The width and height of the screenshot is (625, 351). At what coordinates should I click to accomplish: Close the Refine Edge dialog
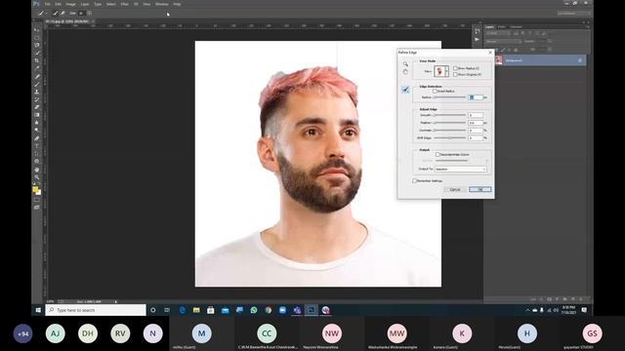tap(490, 53)
